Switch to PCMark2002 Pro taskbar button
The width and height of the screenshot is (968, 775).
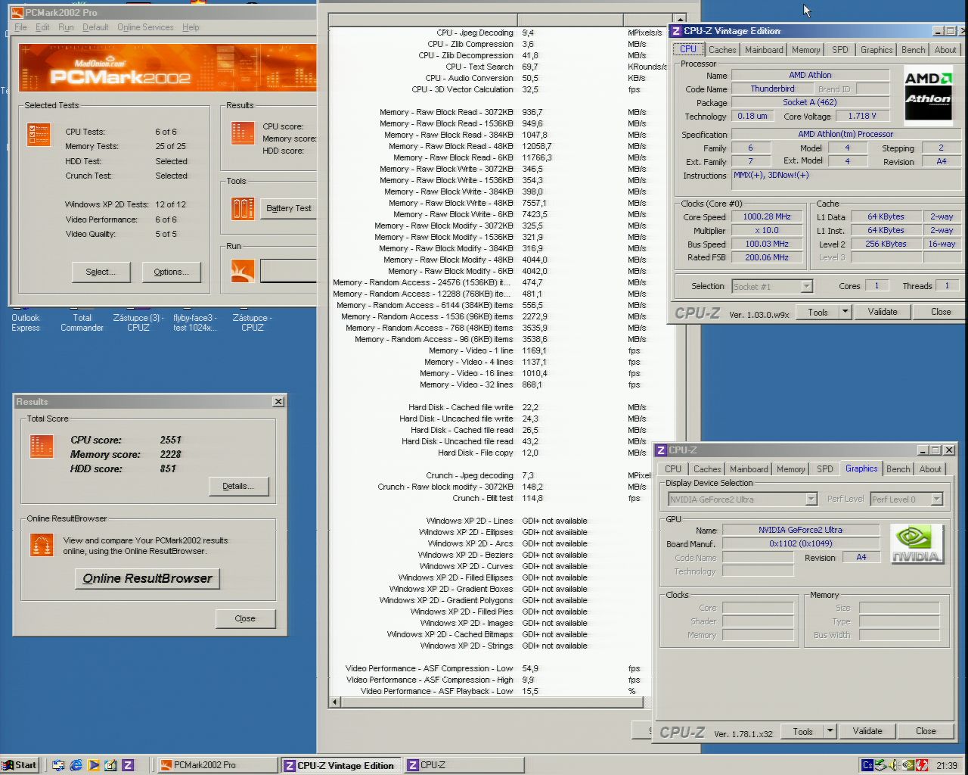(216, 765)
